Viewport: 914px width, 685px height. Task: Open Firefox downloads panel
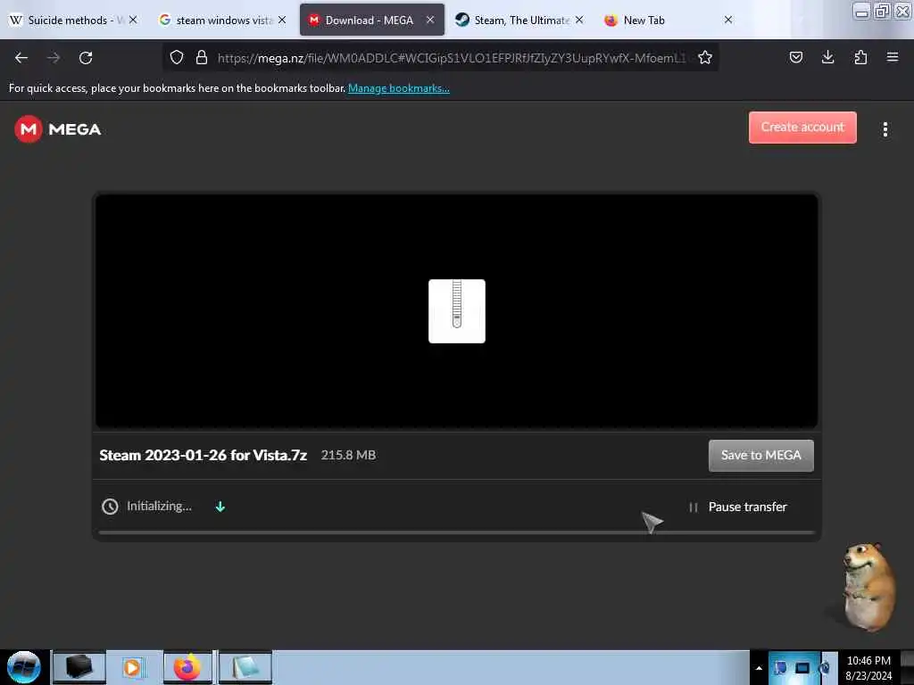click(x=827, y=57)
